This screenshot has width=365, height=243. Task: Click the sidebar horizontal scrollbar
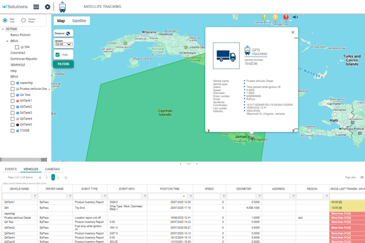point(23,160)
